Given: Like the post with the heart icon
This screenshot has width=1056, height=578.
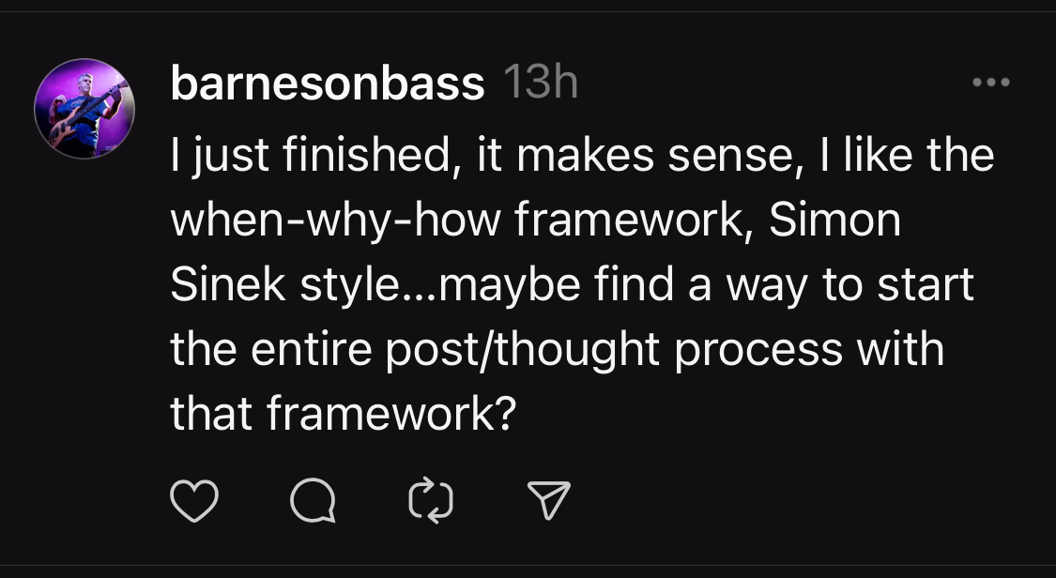Looking at the screenshot, I should 194,503.
